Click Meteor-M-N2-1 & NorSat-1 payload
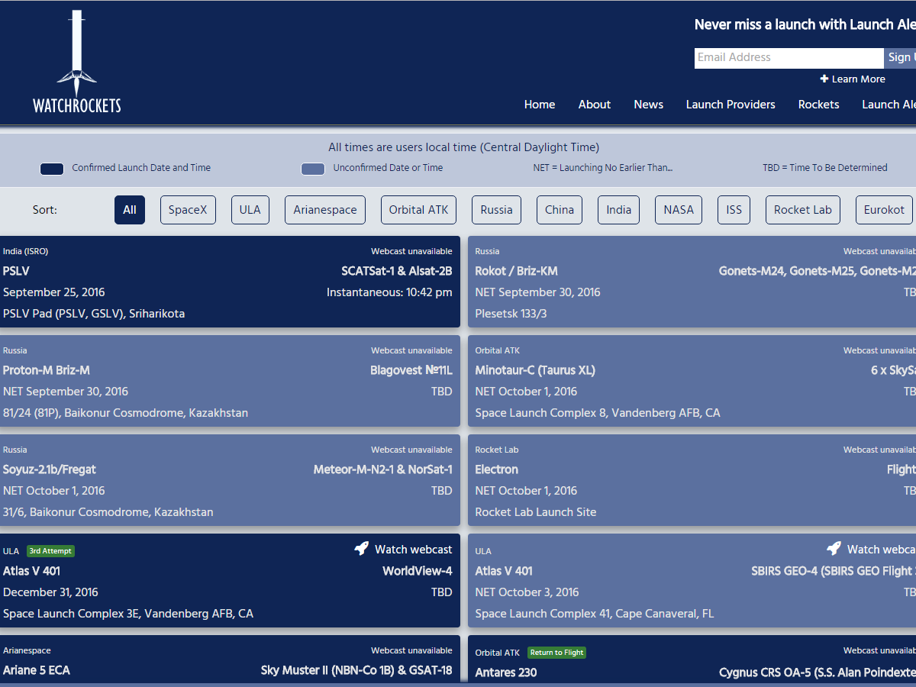Viewport: 916px width, 687px height. click(383, 469)
